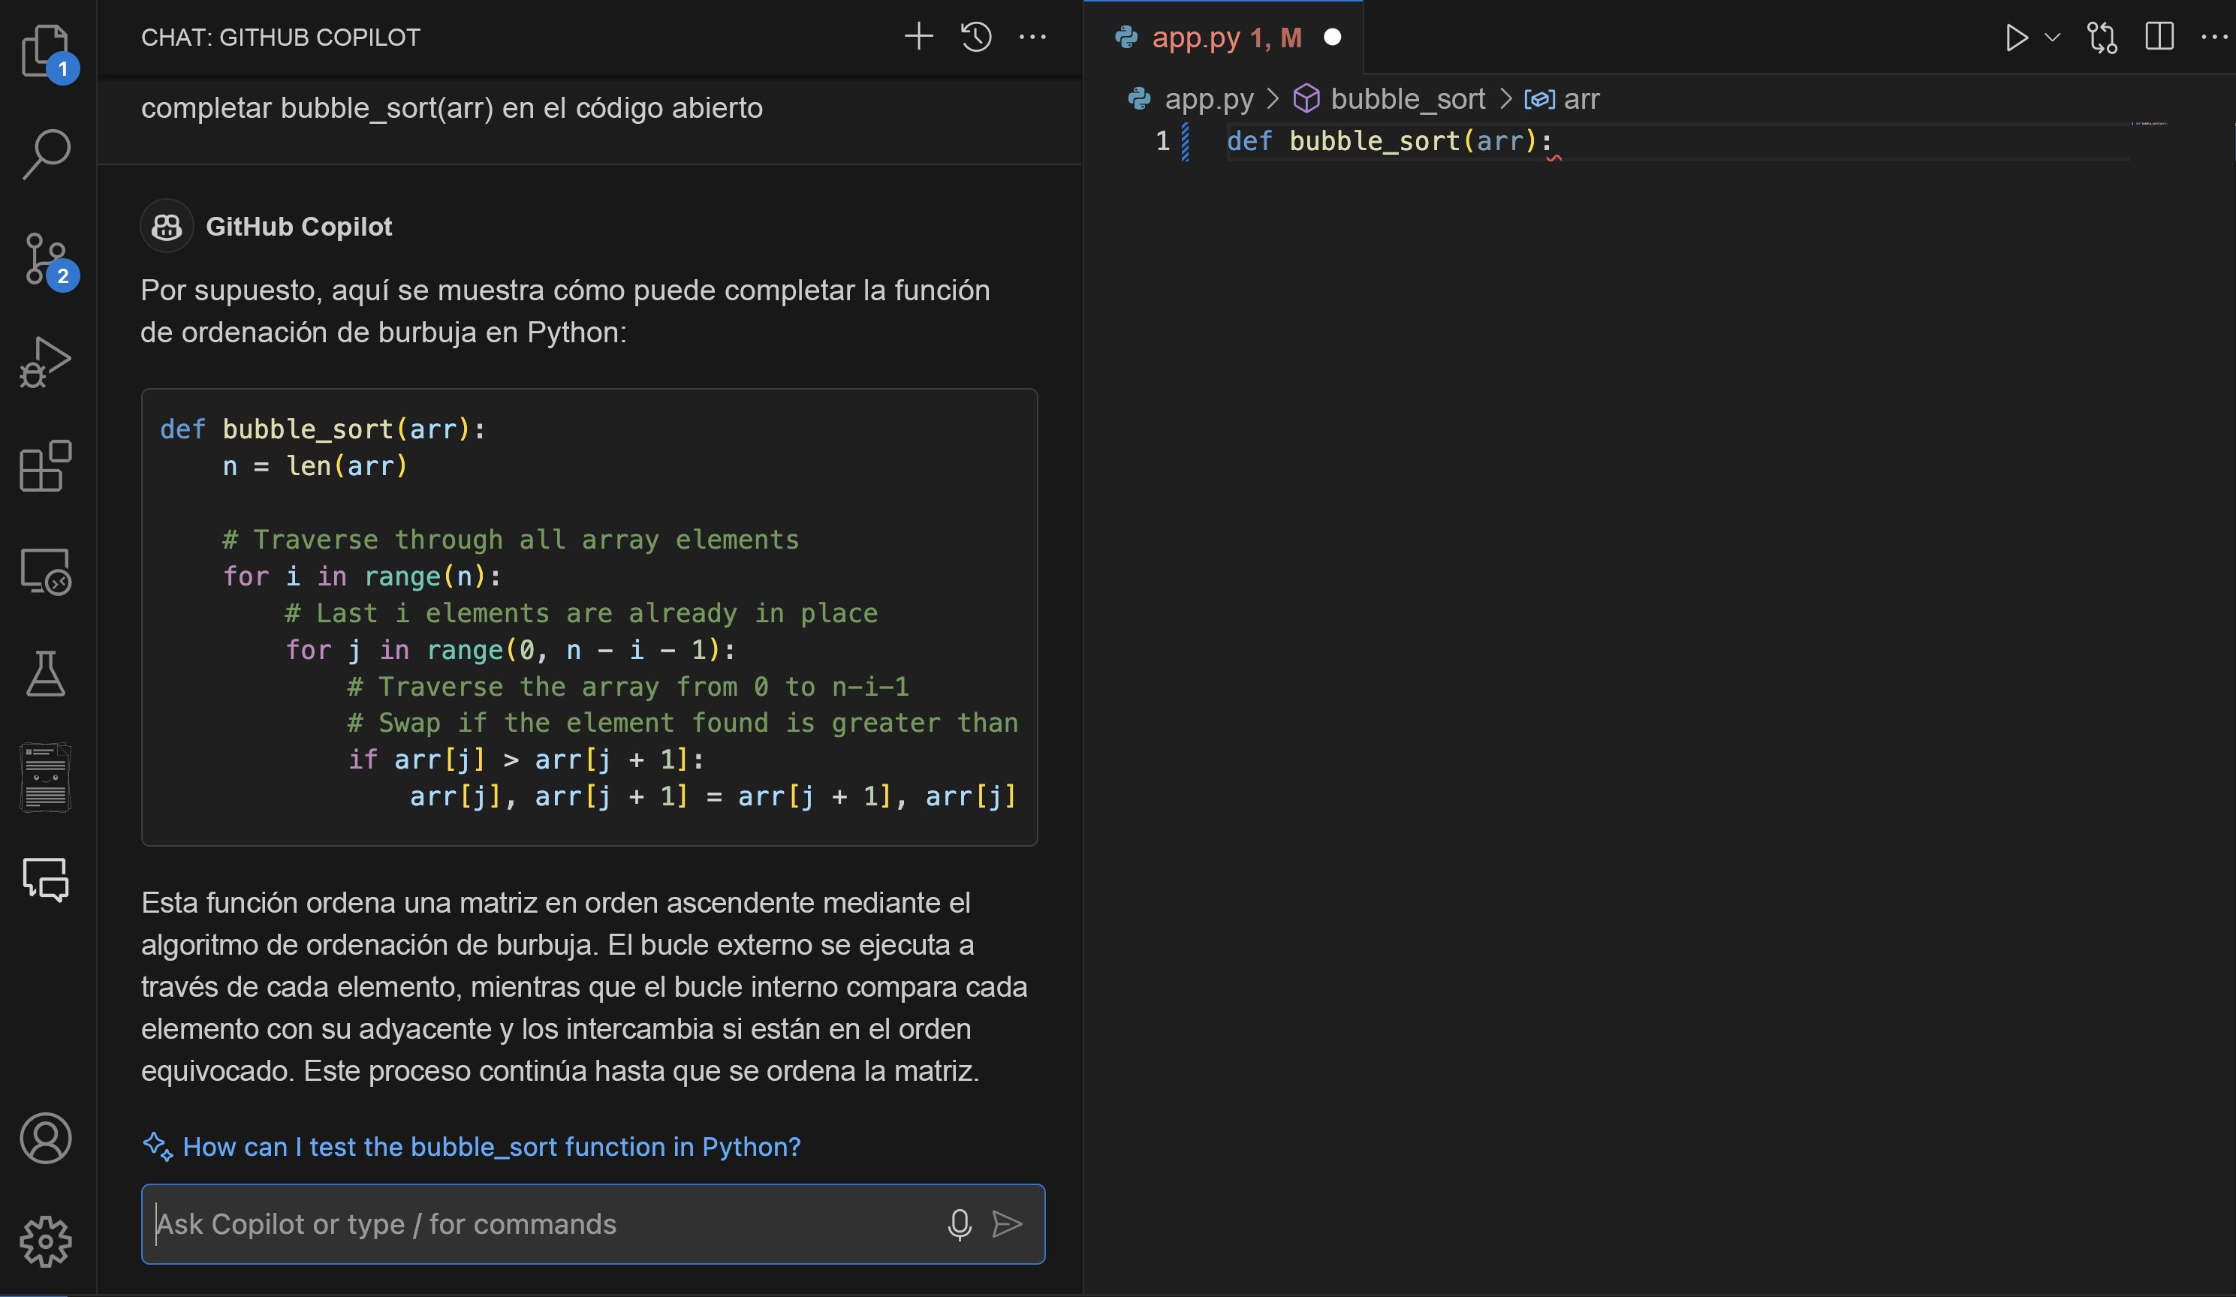Expand the run file dropdown arrow
The width and height of the screenshot is (2236, 1297).
pos(2051,38)
